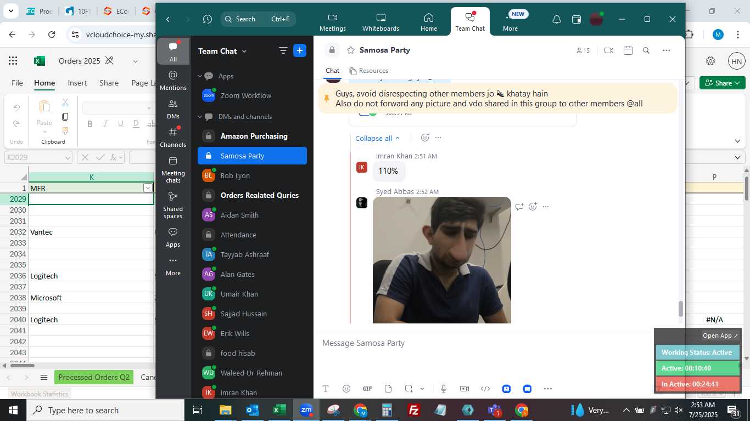Click the green Share button in Excel
This screenshot has height=421, width=750.
point(721,83)
